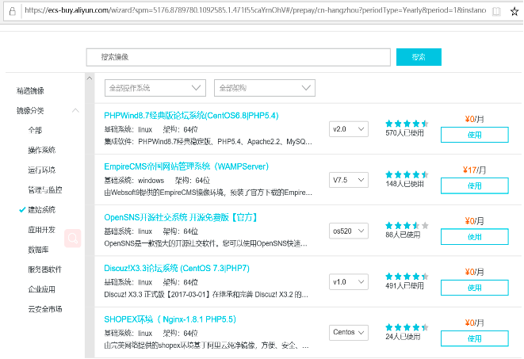Select the 应用开发 category
Image resolution: width=524 pixels, height=359 pixels.
point(42,230)
